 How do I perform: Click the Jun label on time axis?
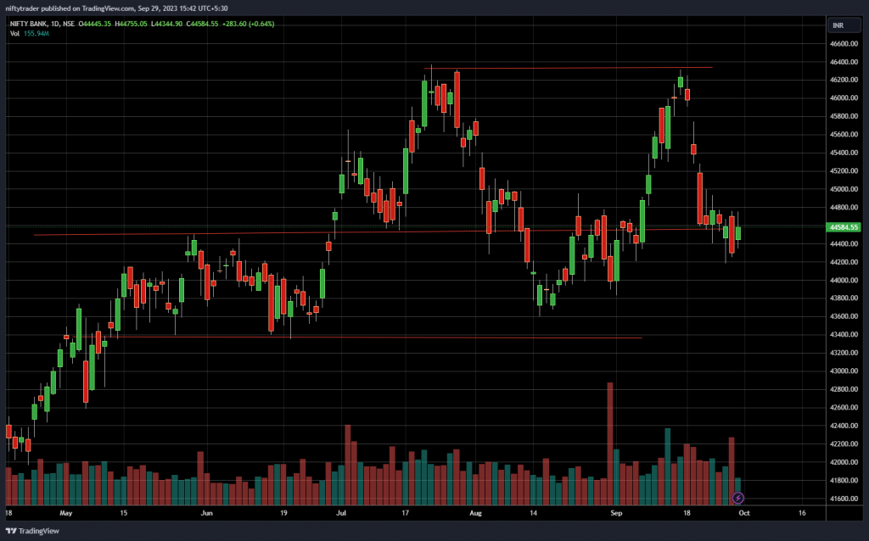207,513
